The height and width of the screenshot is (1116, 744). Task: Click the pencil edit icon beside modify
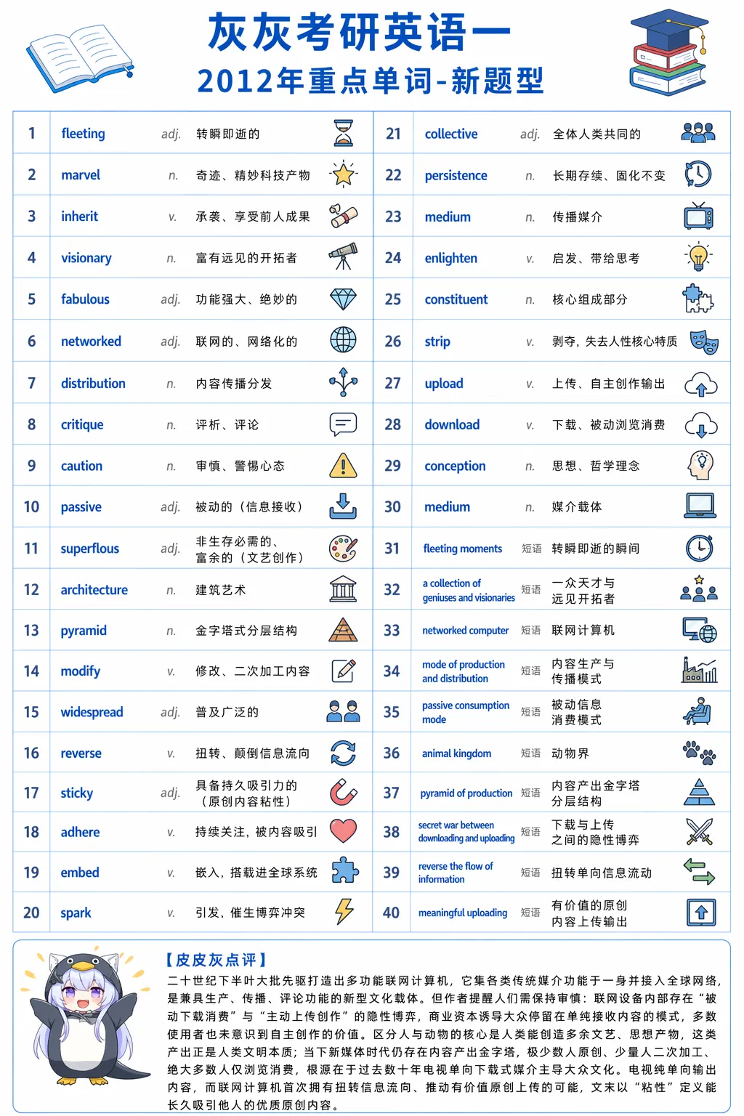tap(343, 671)
